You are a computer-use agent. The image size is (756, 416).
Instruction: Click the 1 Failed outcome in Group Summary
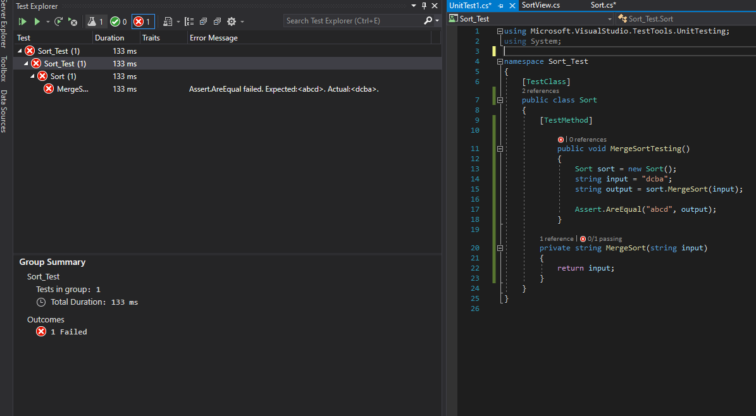coord(62,332)
